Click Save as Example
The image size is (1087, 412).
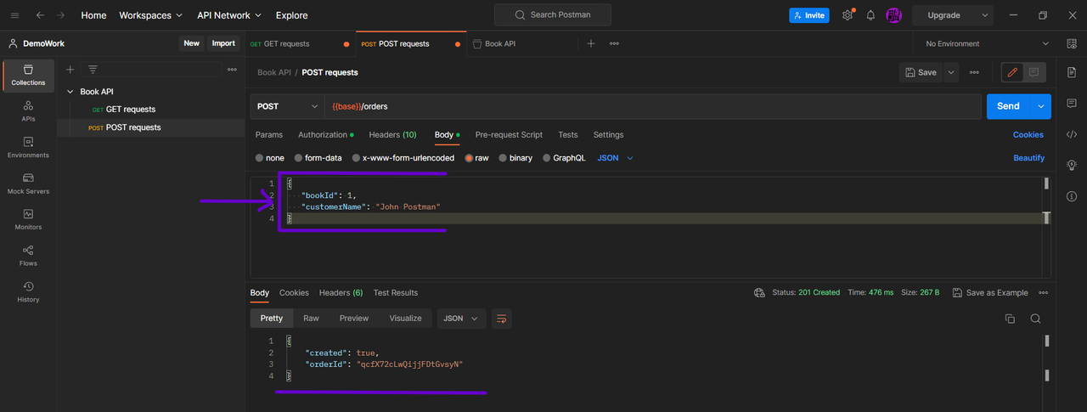[990, 292]
